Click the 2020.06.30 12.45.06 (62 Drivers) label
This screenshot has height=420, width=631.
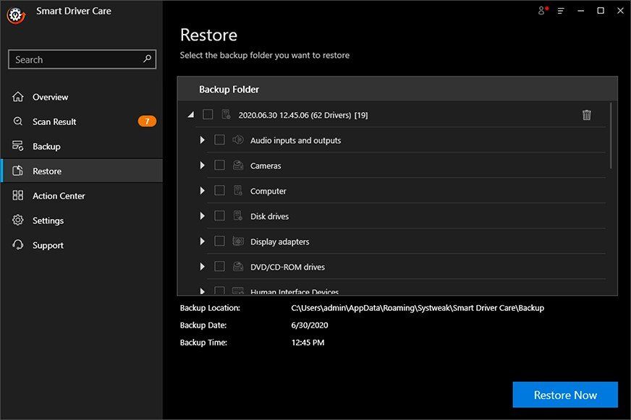pos(302,115)
